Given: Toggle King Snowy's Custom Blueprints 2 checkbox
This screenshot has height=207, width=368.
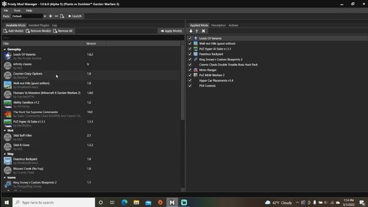Looking at the screenshot, I should 190,59.
